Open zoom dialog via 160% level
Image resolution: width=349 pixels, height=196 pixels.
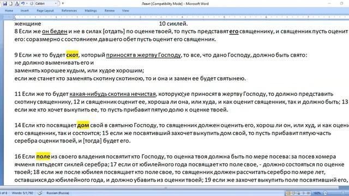[x=317, y=193]
